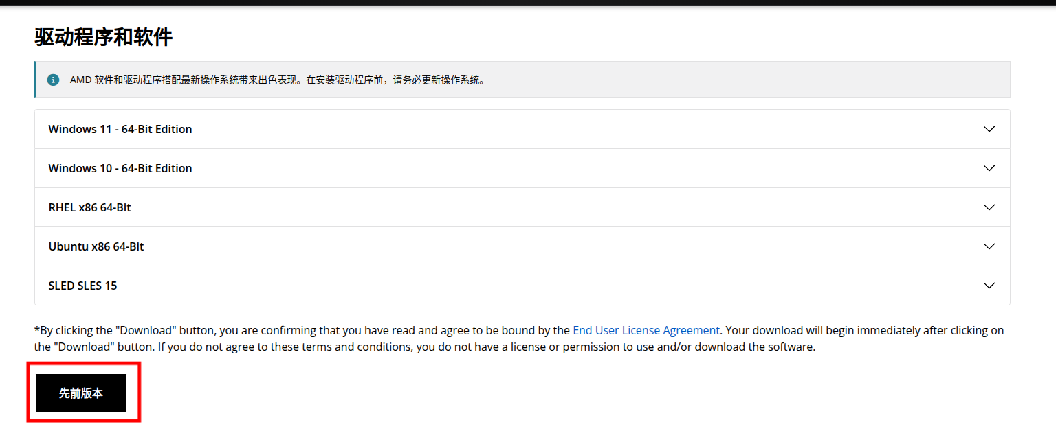
Task: Select the 'SLED SLES 15' label
Action: tap(83, 286)
